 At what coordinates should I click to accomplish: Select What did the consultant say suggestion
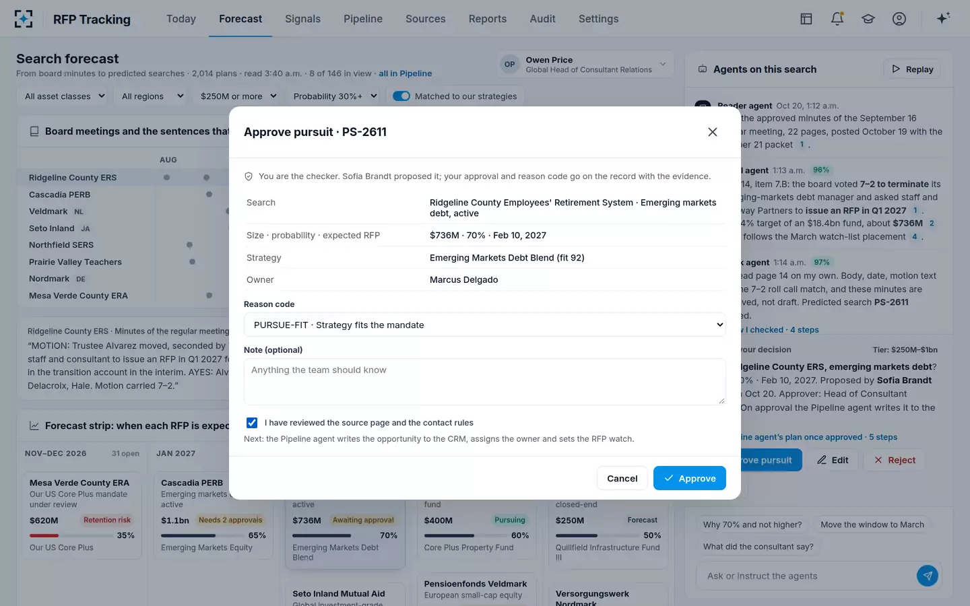point(758,547)
